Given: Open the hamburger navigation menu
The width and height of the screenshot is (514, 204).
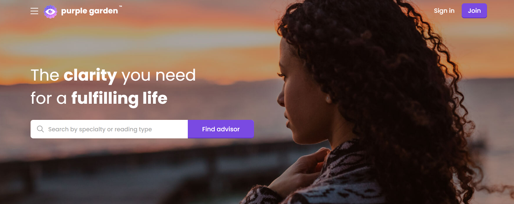Looking at the screenshot, I should [x=34, y=11].
